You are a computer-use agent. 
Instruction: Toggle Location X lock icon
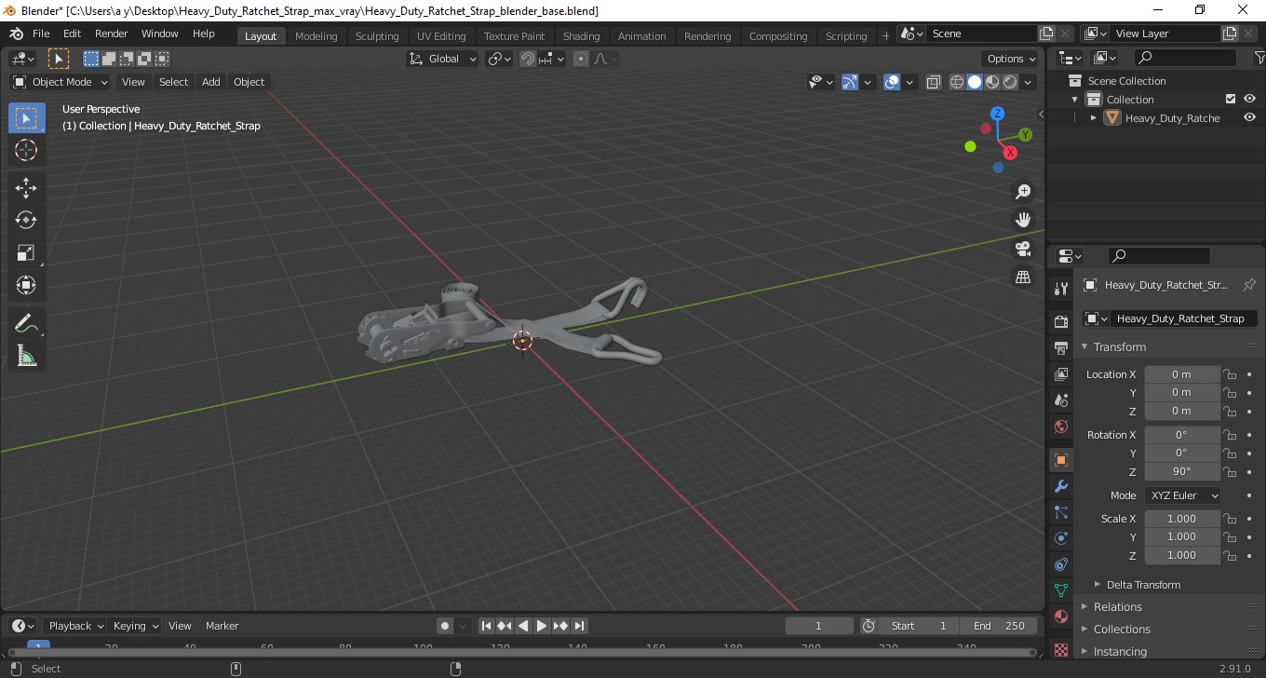pyautogui.click(x=1230, y=374)
